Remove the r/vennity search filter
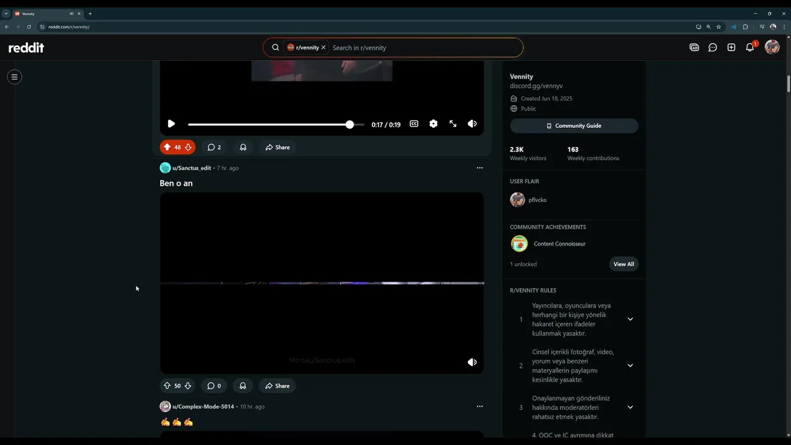The width and height of the screenshot is (791, 445). [x=323, y=48]
